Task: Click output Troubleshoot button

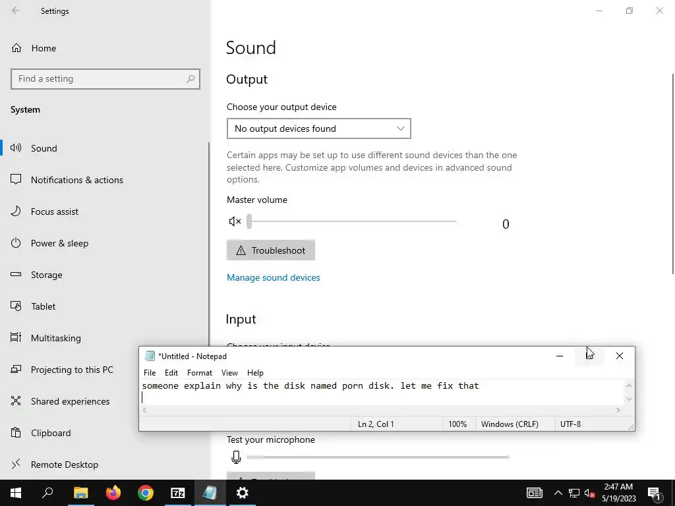Action: point(271,250)
